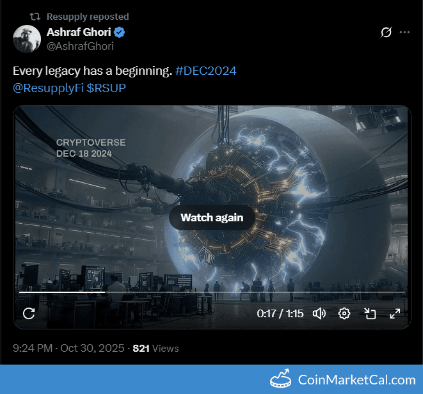Click the Ashraf Ghori display name
Screen dimensions: 423x394
click(79, 32)
